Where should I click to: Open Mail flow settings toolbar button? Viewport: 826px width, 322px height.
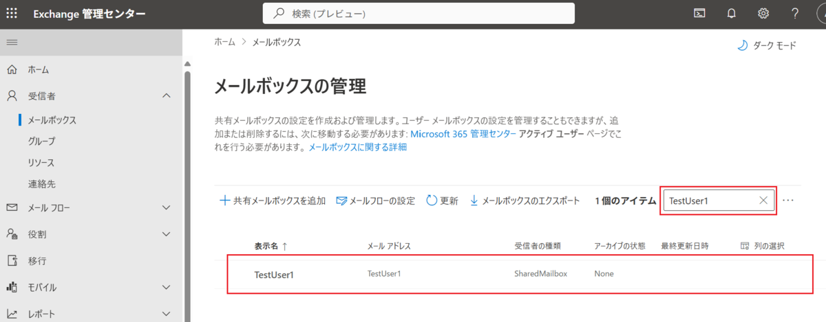[376, 200]
